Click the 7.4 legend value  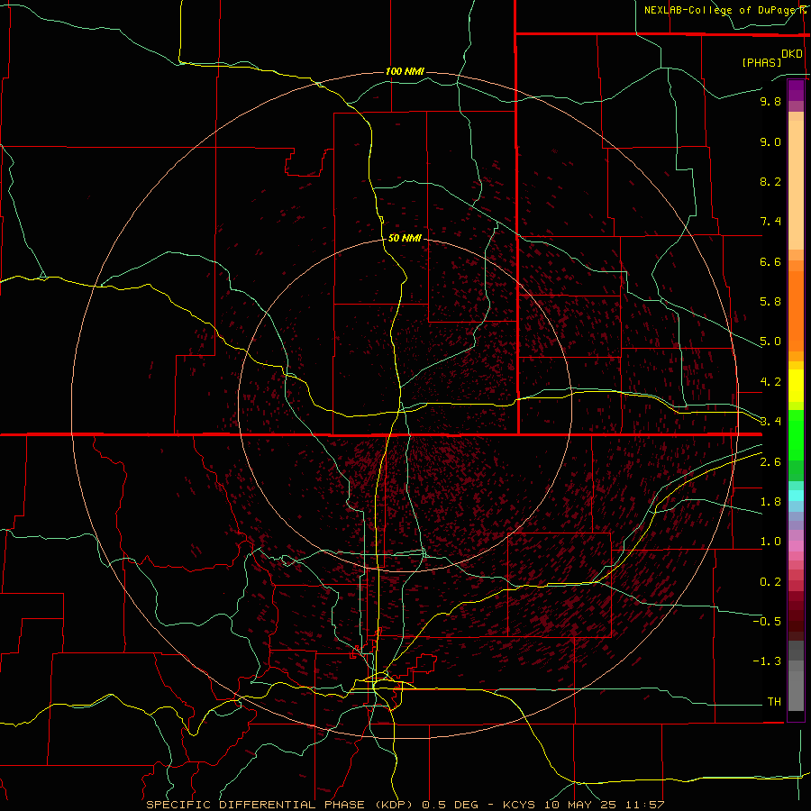pos(770,222)
